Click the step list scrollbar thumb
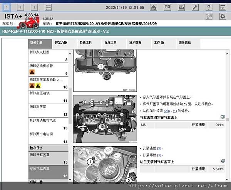This screenshot has width=231, height=190. (70, 106)
